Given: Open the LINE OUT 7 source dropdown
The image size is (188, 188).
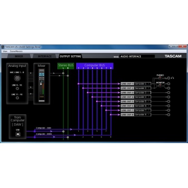Looking at the screenshot, I should (143, 110).
